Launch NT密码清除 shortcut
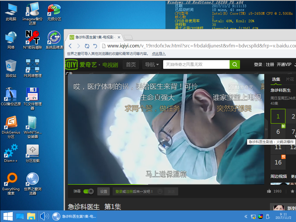296x222 pixels. (x=32, y=40)
